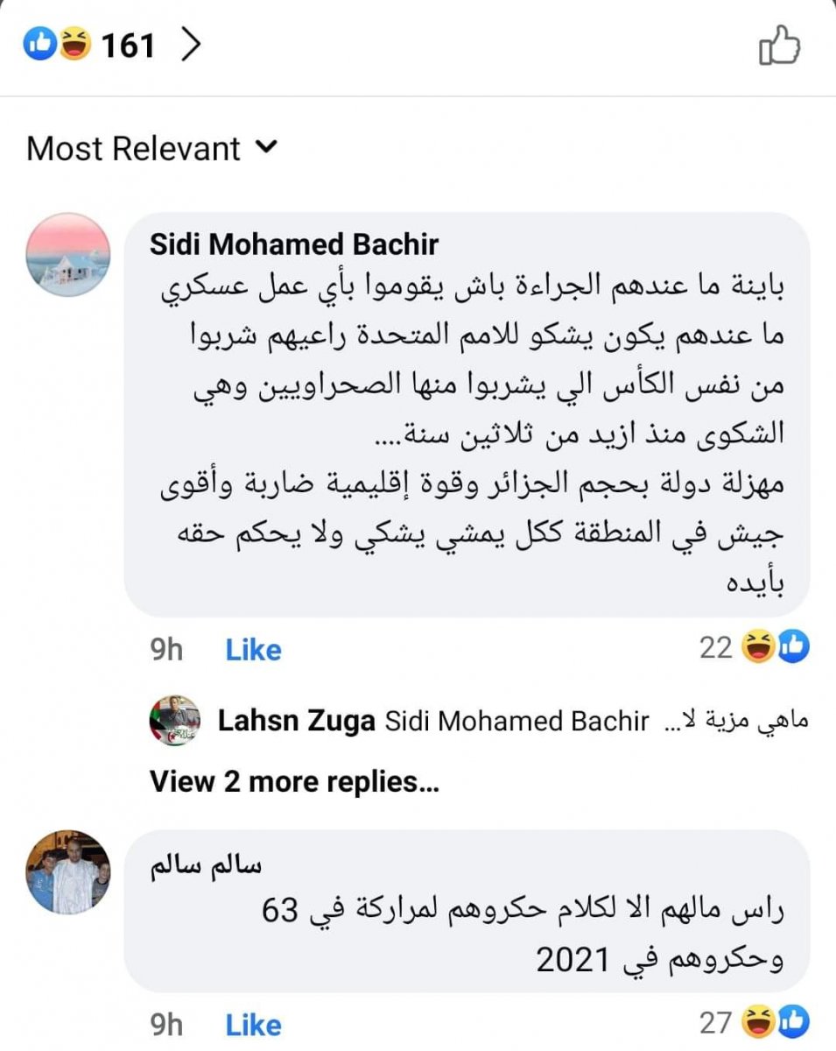Click the Sidi Mohamed Bachir mention in Lahsn's reply

click(x=516, y=722)
